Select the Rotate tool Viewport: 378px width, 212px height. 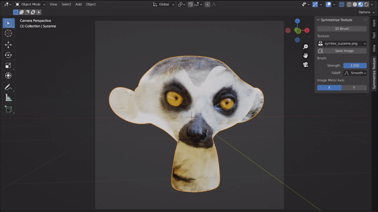click(9, 55)
